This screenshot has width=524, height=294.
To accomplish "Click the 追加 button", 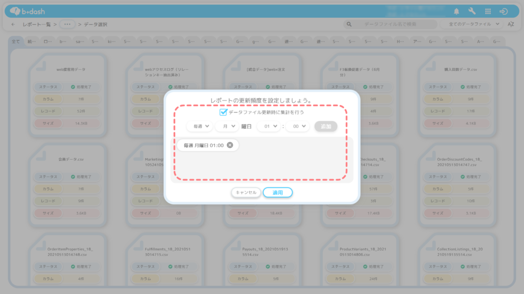I will point(326,127).
